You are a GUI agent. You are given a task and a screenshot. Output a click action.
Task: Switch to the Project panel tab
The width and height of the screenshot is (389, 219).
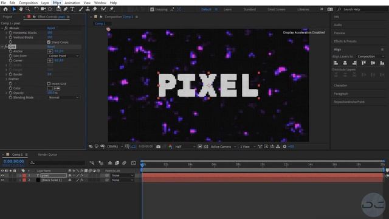coord(7,16)
